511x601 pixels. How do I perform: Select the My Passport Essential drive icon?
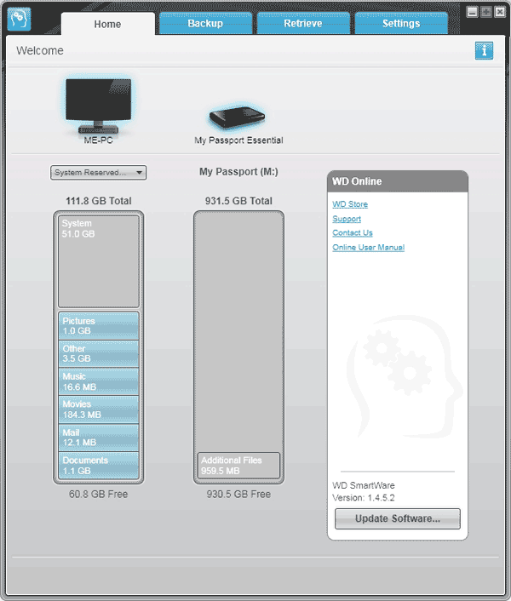pos(237,117)
